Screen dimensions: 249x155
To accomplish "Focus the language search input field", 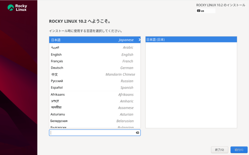I will click(x=95, y=133).
